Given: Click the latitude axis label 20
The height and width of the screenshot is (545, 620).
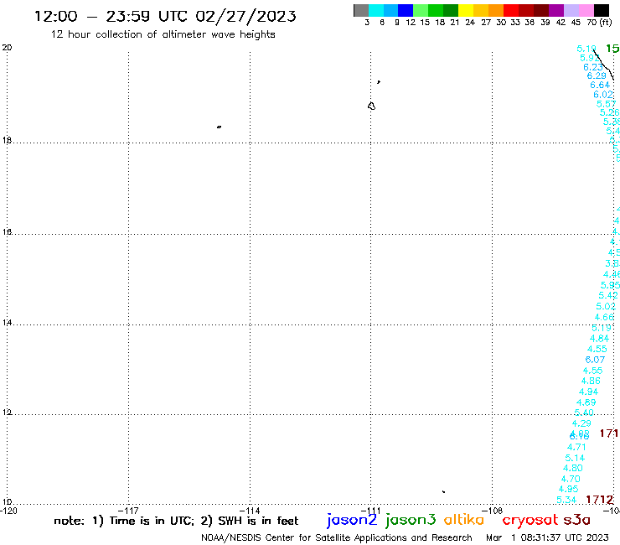Looking at the screenshot, I should coord(7,48).
